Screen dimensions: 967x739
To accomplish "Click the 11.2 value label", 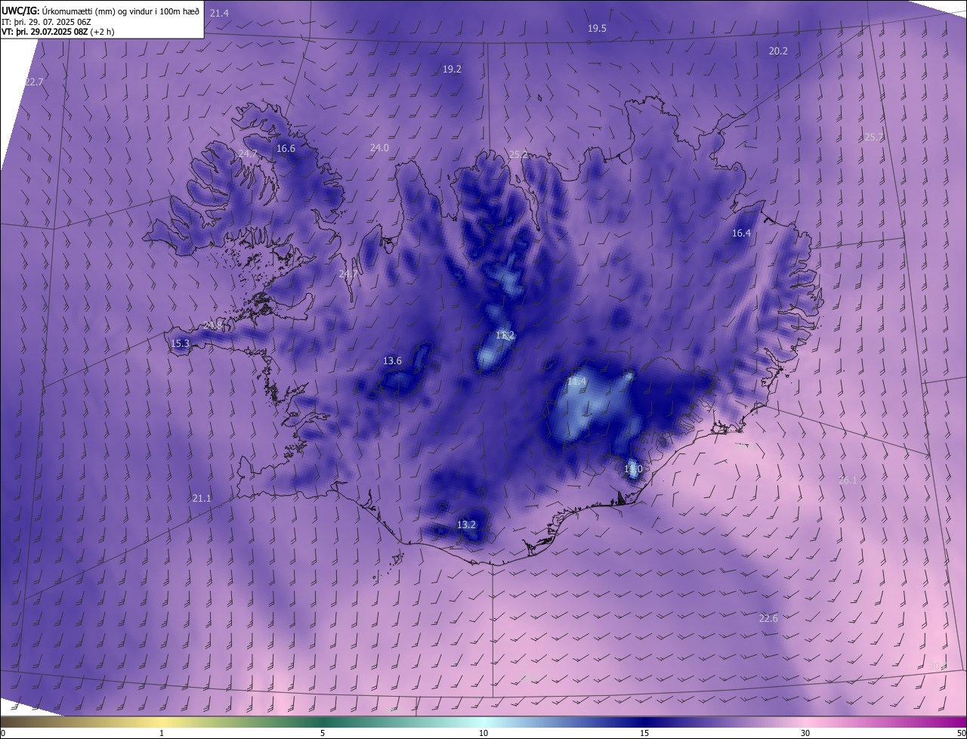I will pyautogui.click(x=505, y=335).
